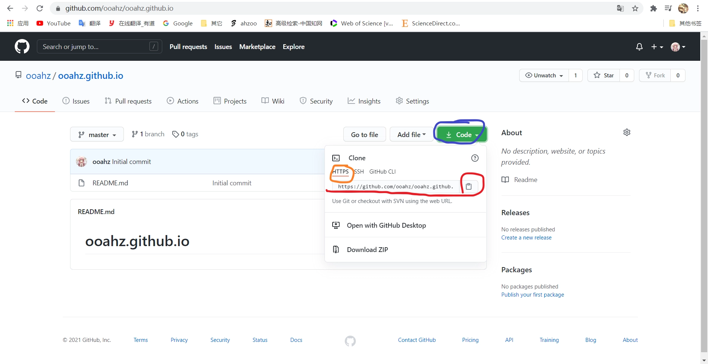Focus the Search or jump to field
The height and width of the screenshot is (364, 708).
100,47
